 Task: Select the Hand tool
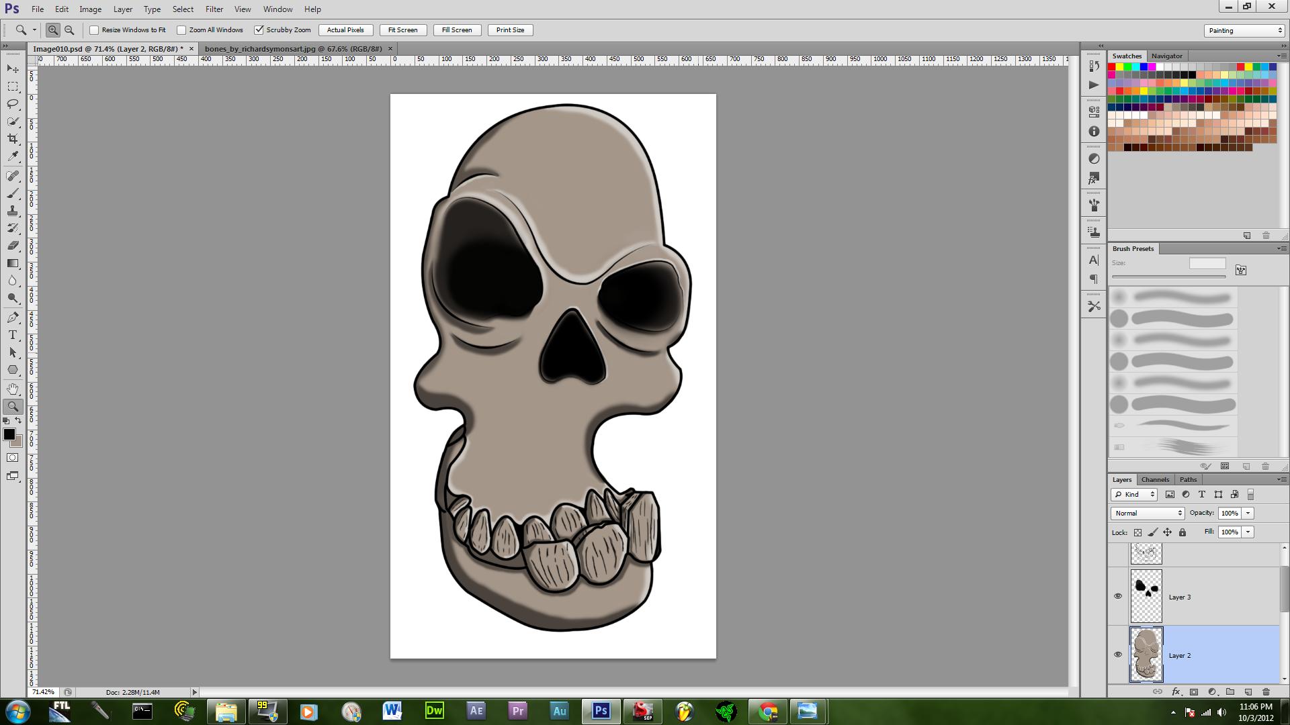13,389
